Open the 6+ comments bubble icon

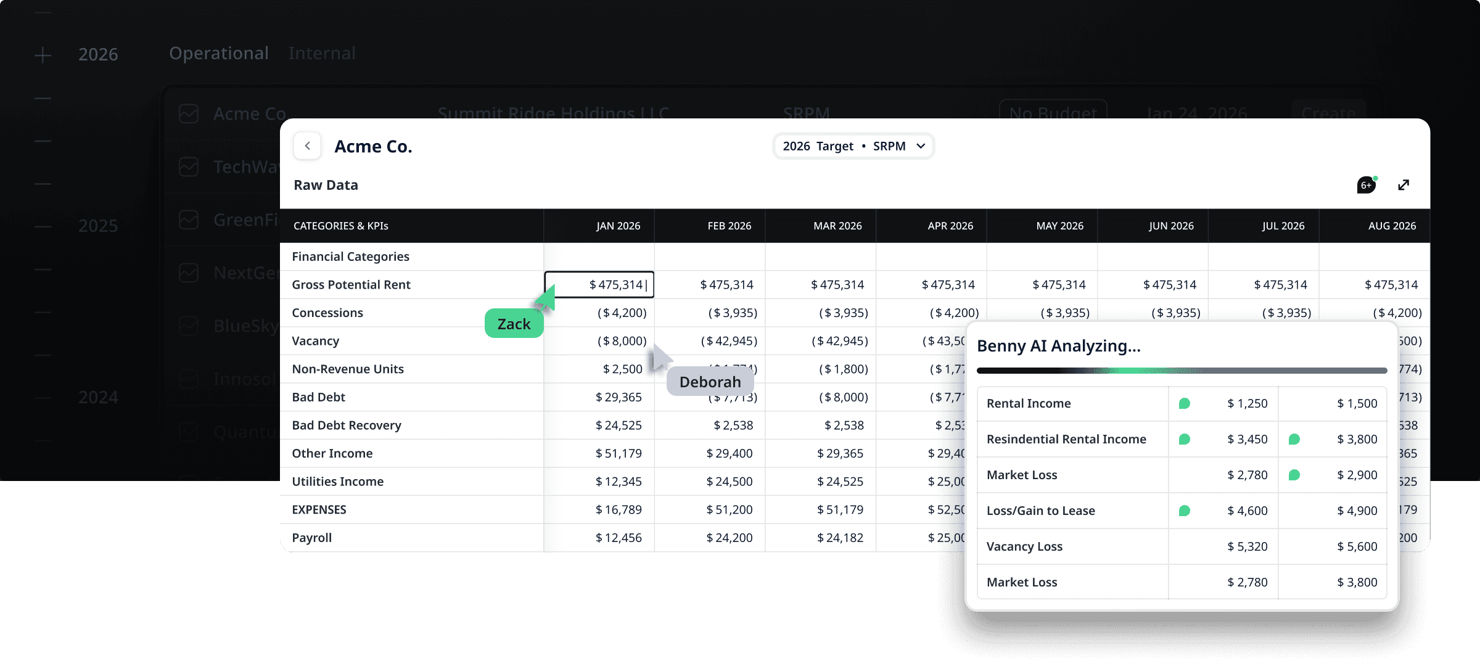click(1366, 185)
